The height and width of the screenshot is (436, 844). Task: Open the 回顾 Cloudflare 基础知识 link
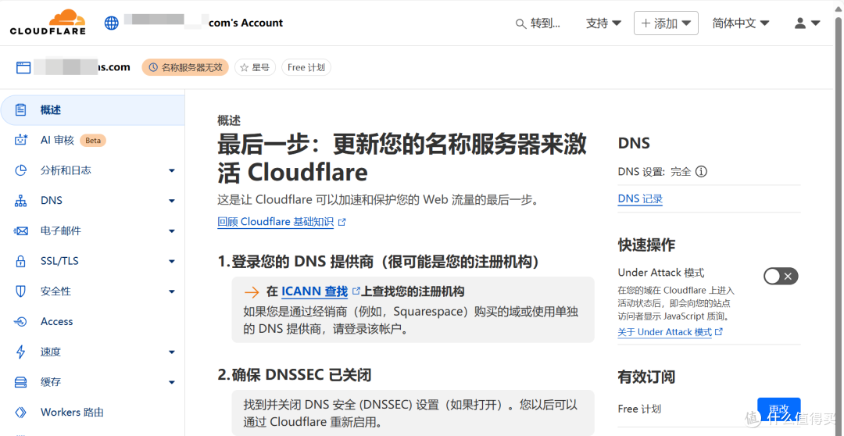(276, 222)
